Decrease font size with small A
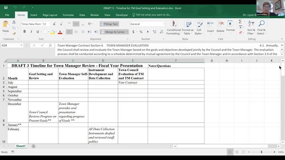 click(x=61, y=24)
